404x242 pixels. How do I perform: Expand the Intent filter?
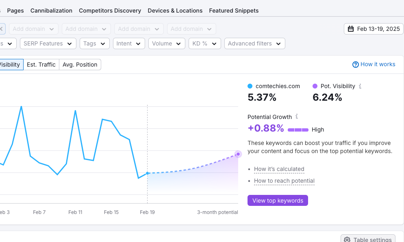tap(128, 43)
